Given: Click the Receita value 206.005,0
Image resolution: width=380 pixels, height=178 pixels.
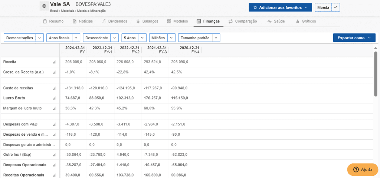Looking at the screenshot, I should point(74,62).
